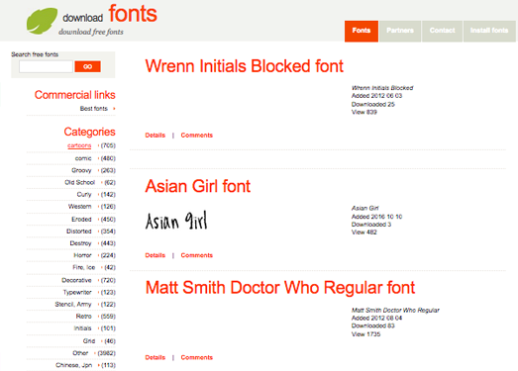Open Details for Matt Smith Doctor Who
The image size is (518, 371).
(x=155, y=357)
